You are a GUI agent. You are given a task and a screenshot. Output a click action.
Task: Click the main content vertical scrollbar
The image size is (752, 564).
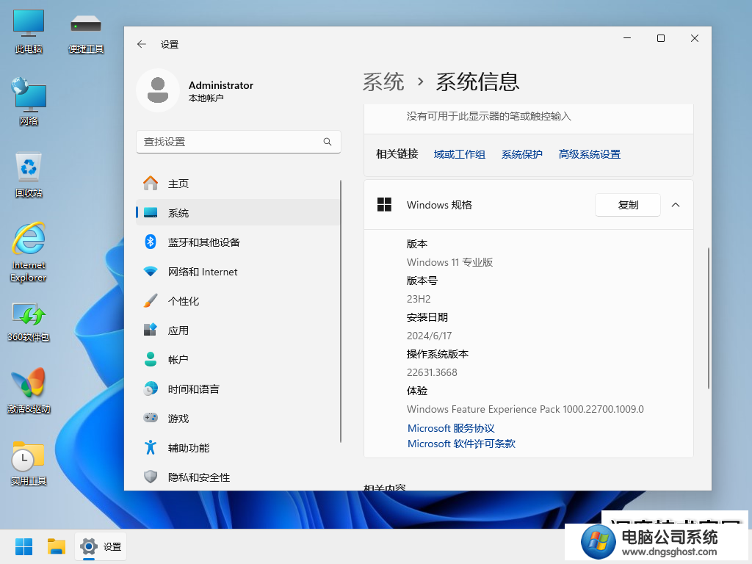708,318
